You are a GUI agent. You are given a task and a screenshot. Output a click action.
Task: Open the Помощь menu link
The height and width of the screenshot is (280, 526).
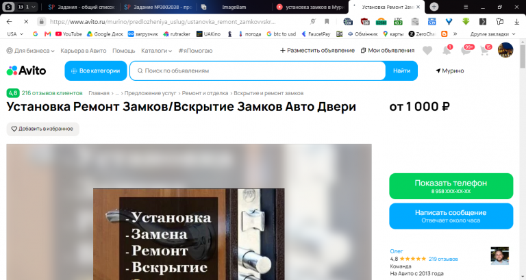click(x=123, y=51)
